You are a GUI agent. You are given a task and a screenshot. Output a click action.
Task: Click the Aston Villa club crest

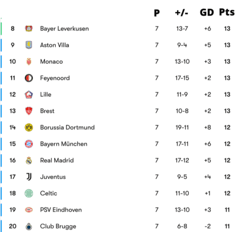click(29, 45)
